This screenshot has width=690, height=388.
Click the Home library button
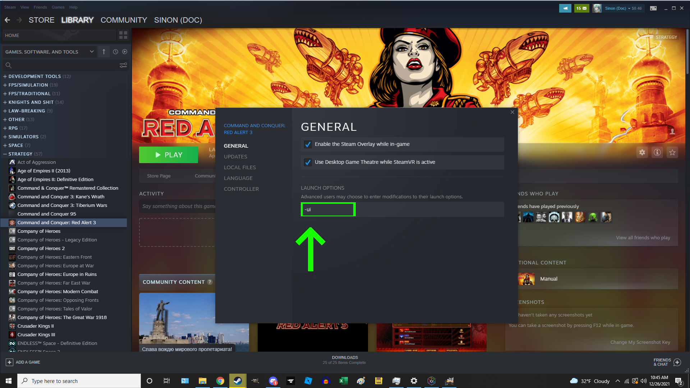coord(59,35)
